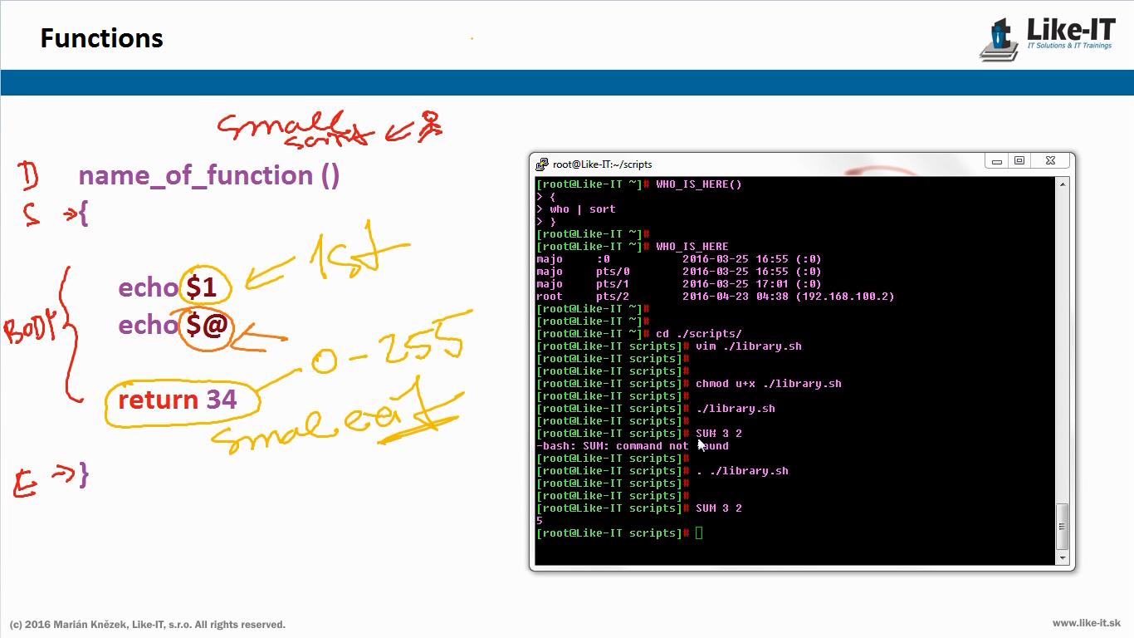Click the terminal scrollbar up arrow

[1063, 184]
